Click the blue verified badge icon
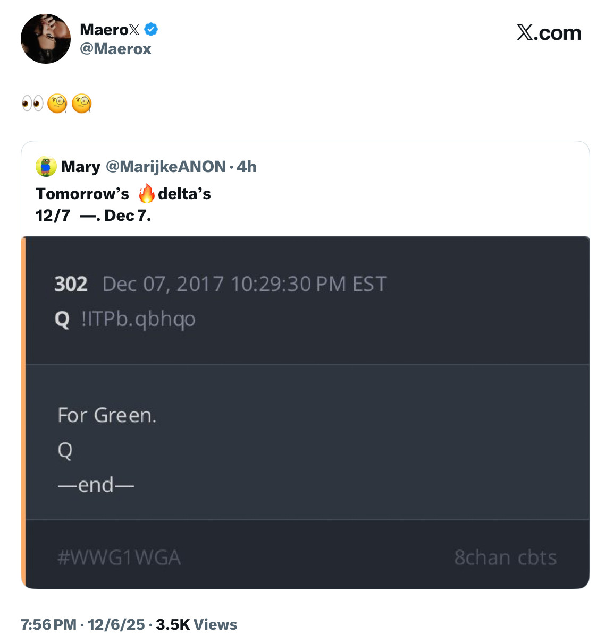This screenshot has height=644, width=614. point(151,30)
